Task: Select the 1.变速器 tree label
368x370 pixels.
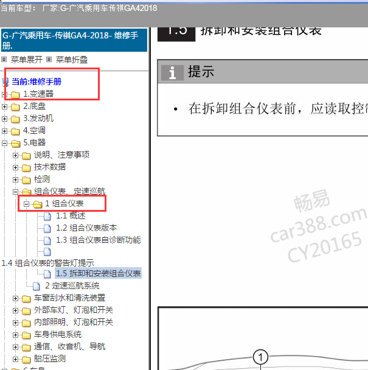Action: point(38,94)
